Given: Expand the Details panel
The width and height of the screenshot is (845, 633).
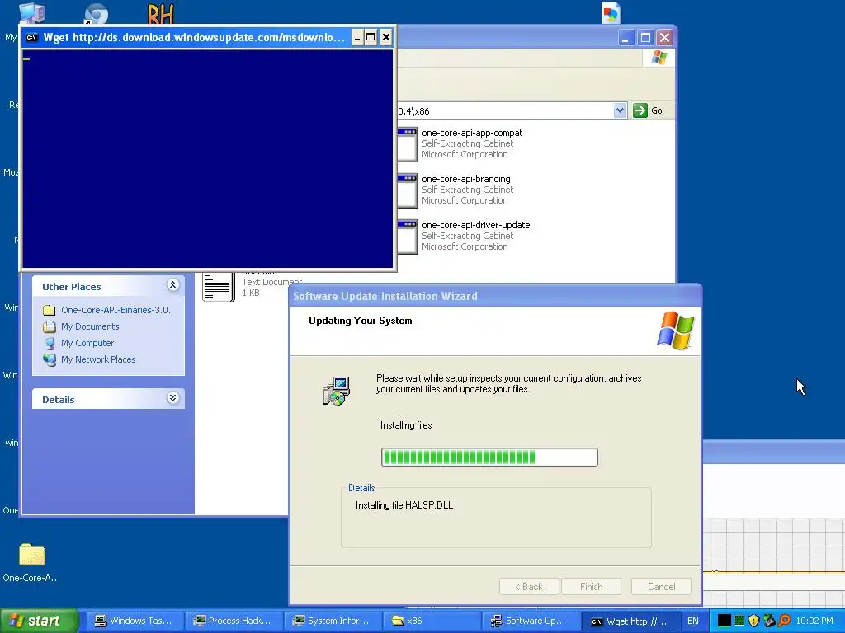Looking at the screenshot, I should (172, 398).
